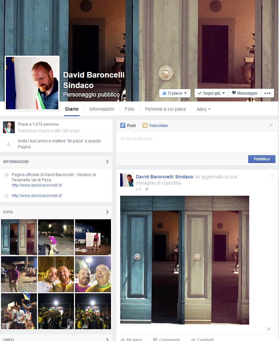Click the Foto/video picture icon
Viewport: 279px width, 341px height.
click(x=145, y=125)
